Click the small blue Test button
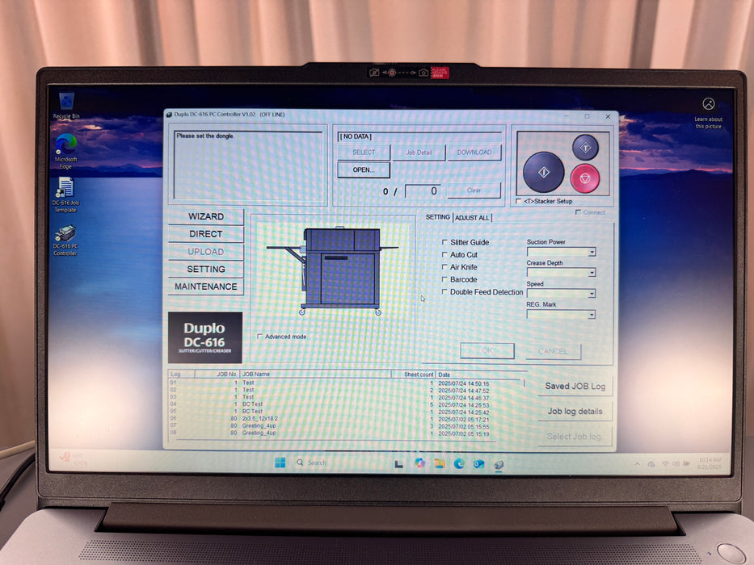 [585, 148]
